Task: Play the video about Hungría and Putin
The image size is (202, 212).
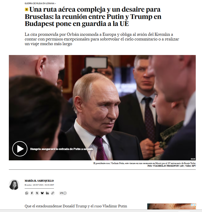Action: pos(20,149)
